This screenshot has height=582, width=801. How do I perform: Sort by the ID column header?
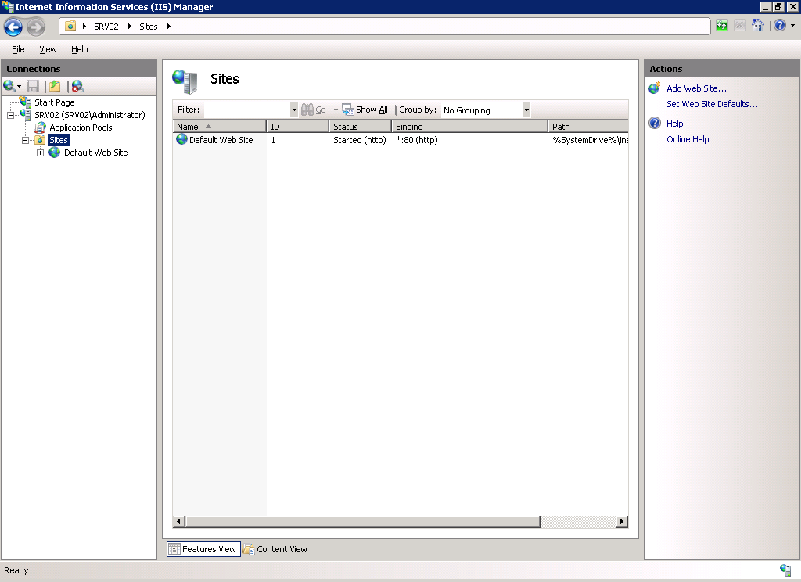tap(298, 126)
